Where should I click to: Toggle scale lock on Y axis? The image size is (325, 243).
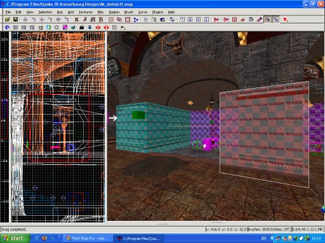pos(198,20)
